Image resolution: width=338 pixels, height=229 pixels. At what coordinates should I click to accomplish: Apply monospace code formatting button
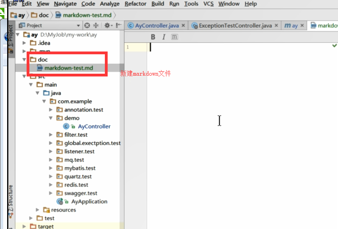pyautogui.click(x=174, y=37)
